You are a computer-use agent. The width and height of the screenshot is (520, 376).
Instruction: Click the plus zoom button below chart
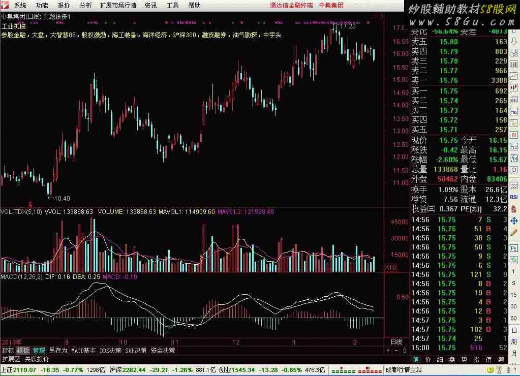[x=388, y=351]
